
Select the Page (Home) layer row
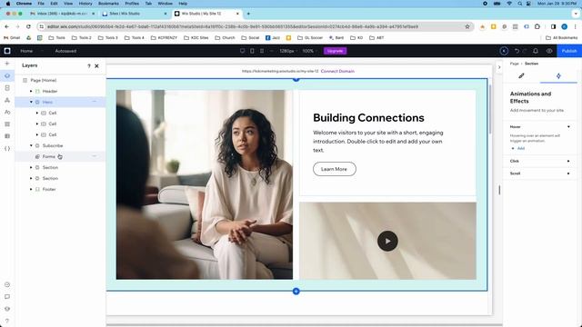coord(60,80)
